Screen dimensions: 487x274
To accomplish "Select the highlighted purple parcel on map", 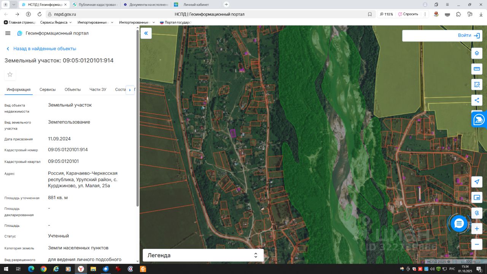I will pos(233,133).
